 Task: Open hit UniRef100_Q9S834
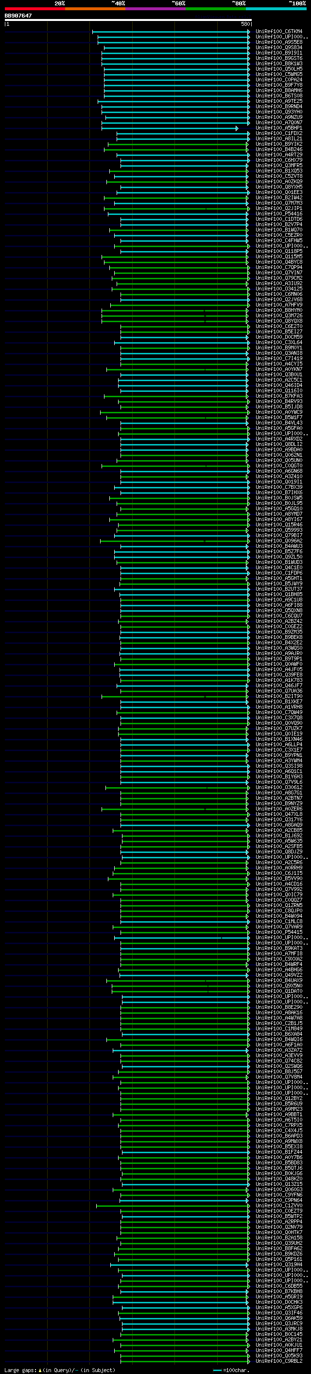tap(278, 47)
